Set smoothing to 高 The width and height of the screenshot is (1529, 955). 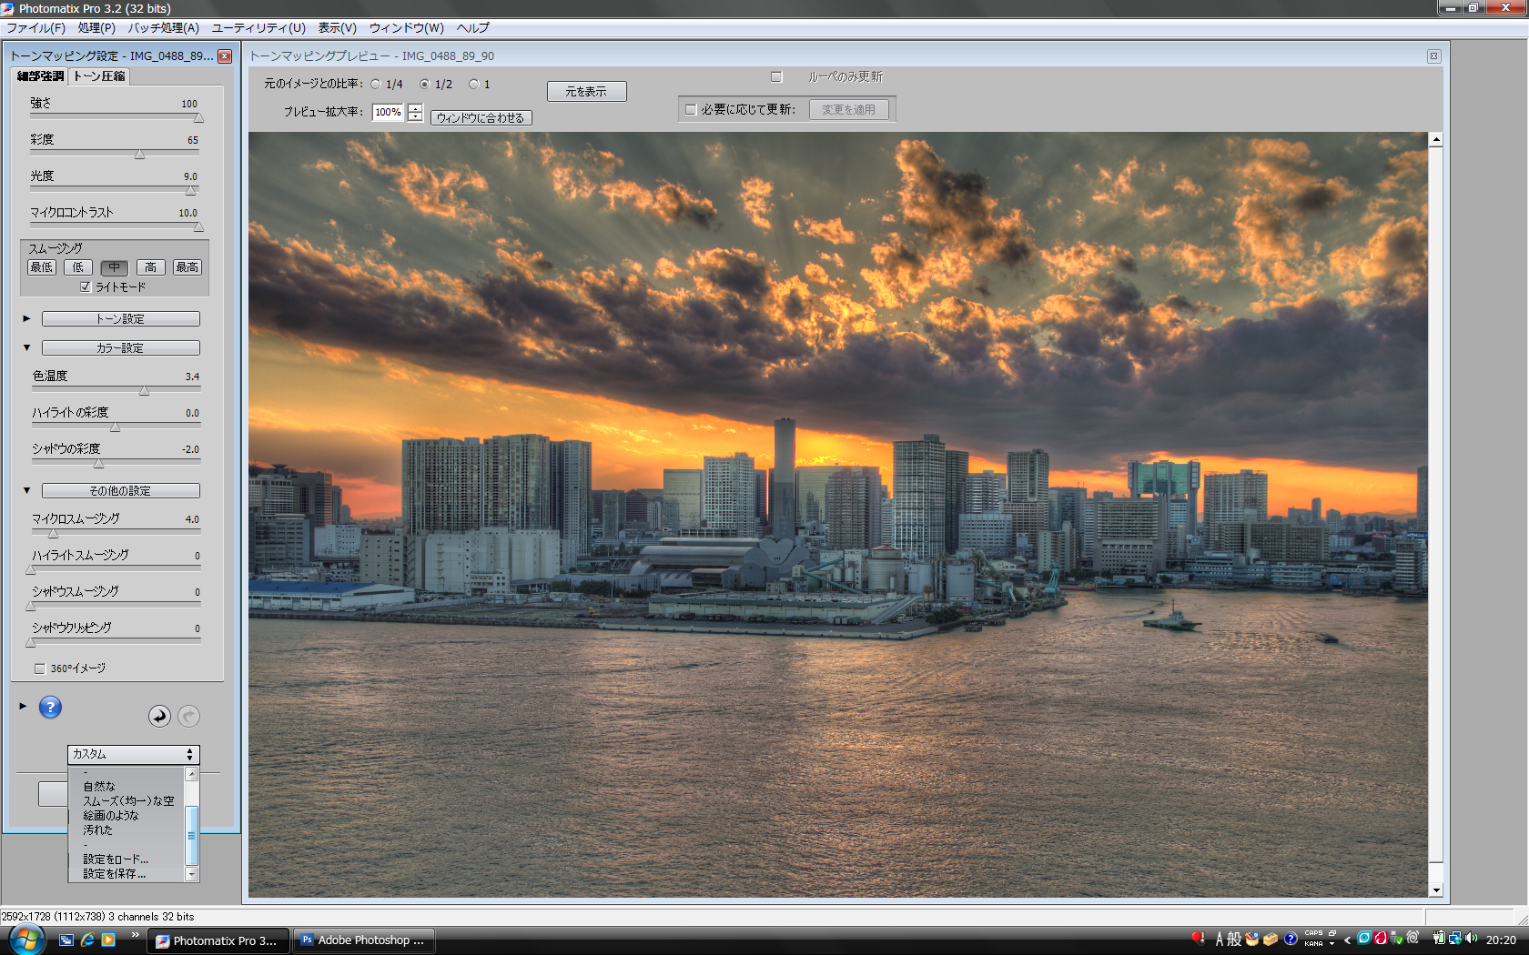[151, 267]
